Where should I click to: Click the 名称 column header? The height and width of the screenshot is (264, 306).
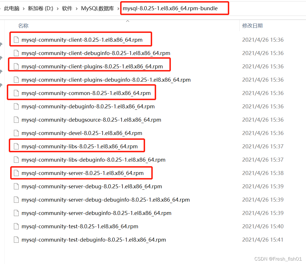tap(23, 26)
